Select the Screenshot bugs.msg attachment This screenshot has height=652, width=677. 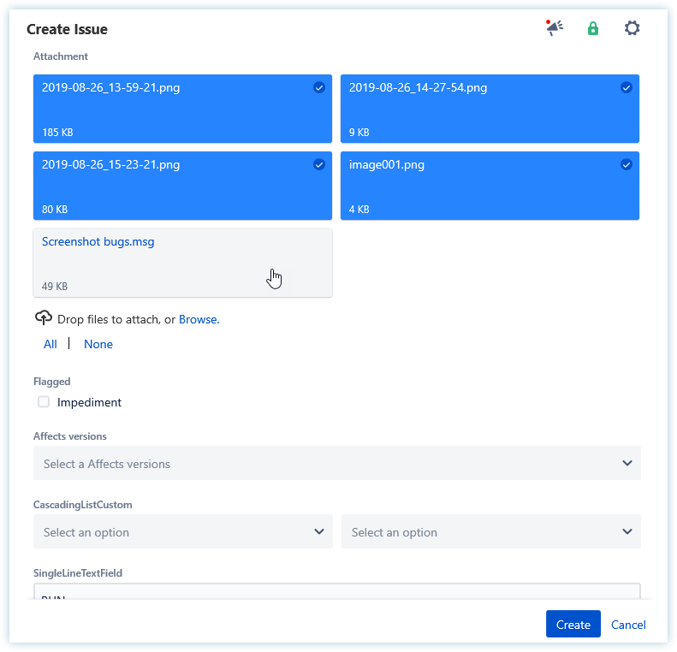[182, 263]
